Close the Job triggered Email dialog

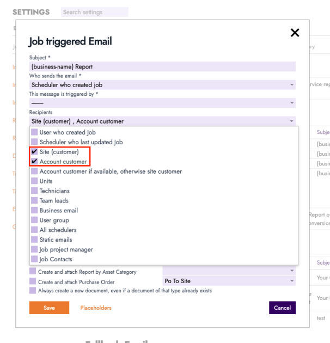[x=295, y=33]
